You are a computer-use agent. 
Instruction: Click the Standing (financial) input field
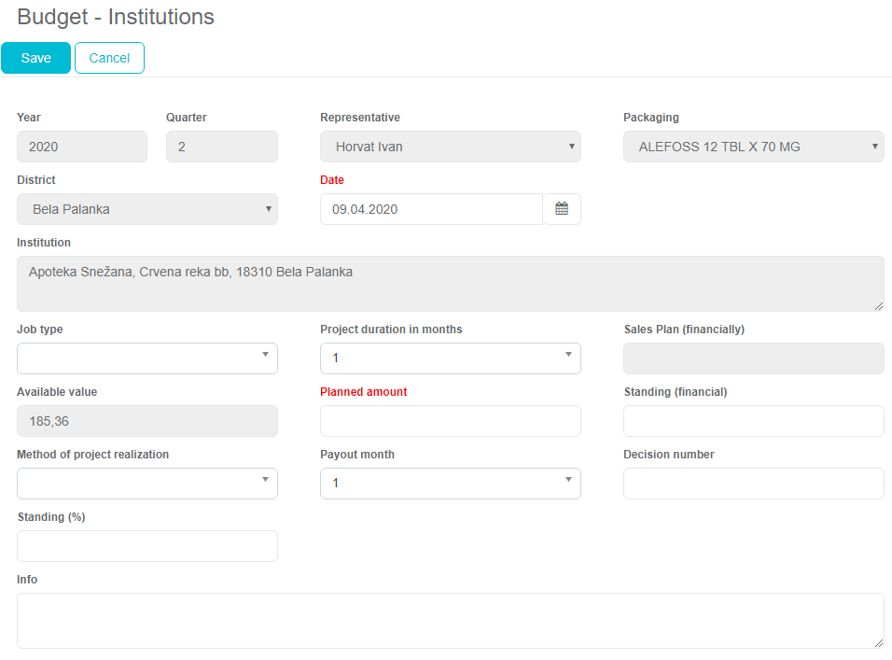click(x=753, y=421)
